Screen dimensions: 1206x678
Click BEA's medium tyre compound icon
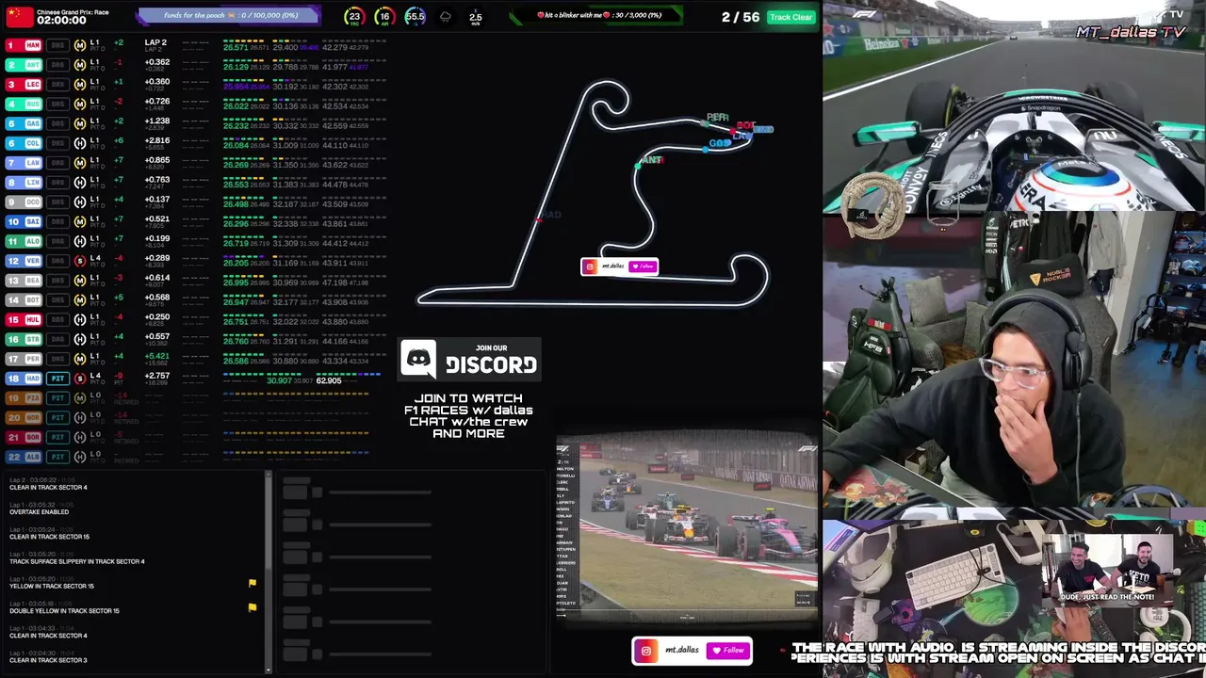[x=80, y=281]
